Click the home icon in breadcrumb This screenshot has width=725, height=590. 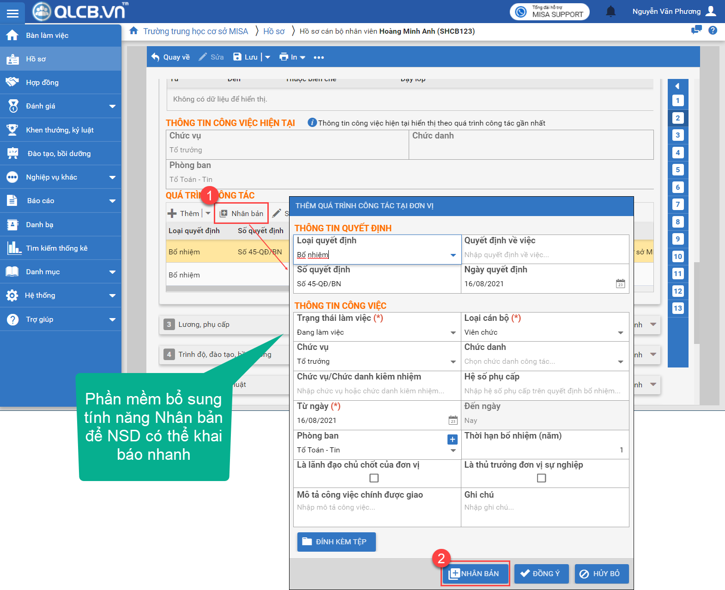coord(134,31)
